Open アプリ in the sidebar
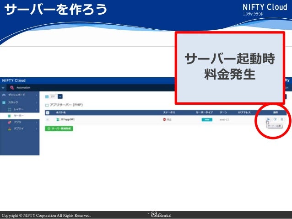292x219 pixels. (17, 122)
